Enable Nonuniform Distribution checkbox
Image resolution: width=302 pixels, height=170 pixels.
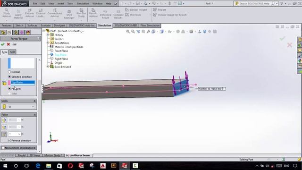(x=3, y=148)
